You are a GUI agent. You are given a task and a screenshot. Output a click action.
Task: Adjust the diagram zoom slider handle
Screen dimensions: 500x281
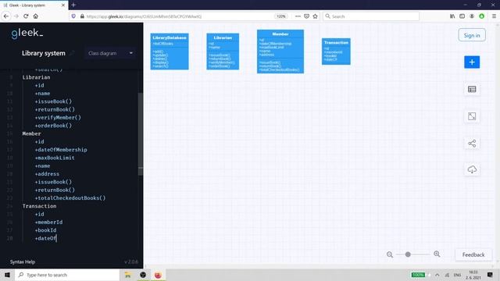point(408,254)
